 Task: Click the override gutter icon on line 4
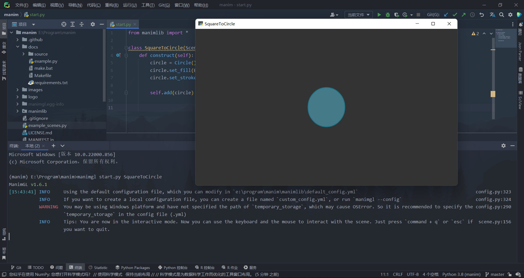click(x=118, y=55)
